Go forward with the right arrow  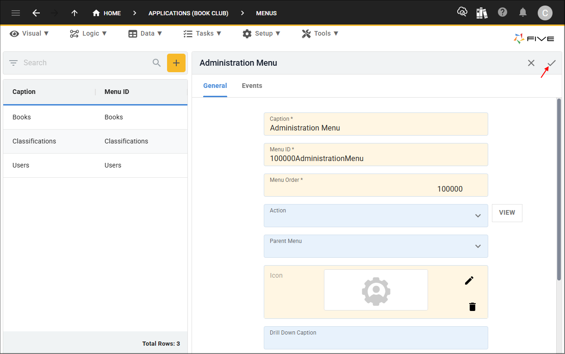[55, 13]
